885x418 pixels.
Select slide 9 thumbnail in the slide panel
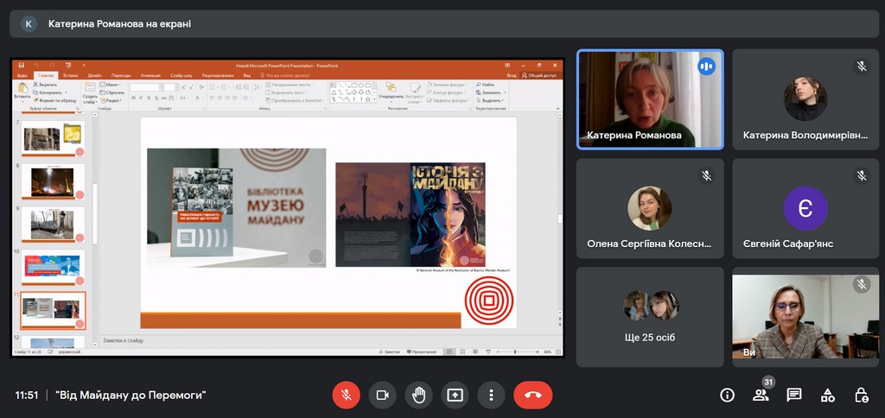53,223
